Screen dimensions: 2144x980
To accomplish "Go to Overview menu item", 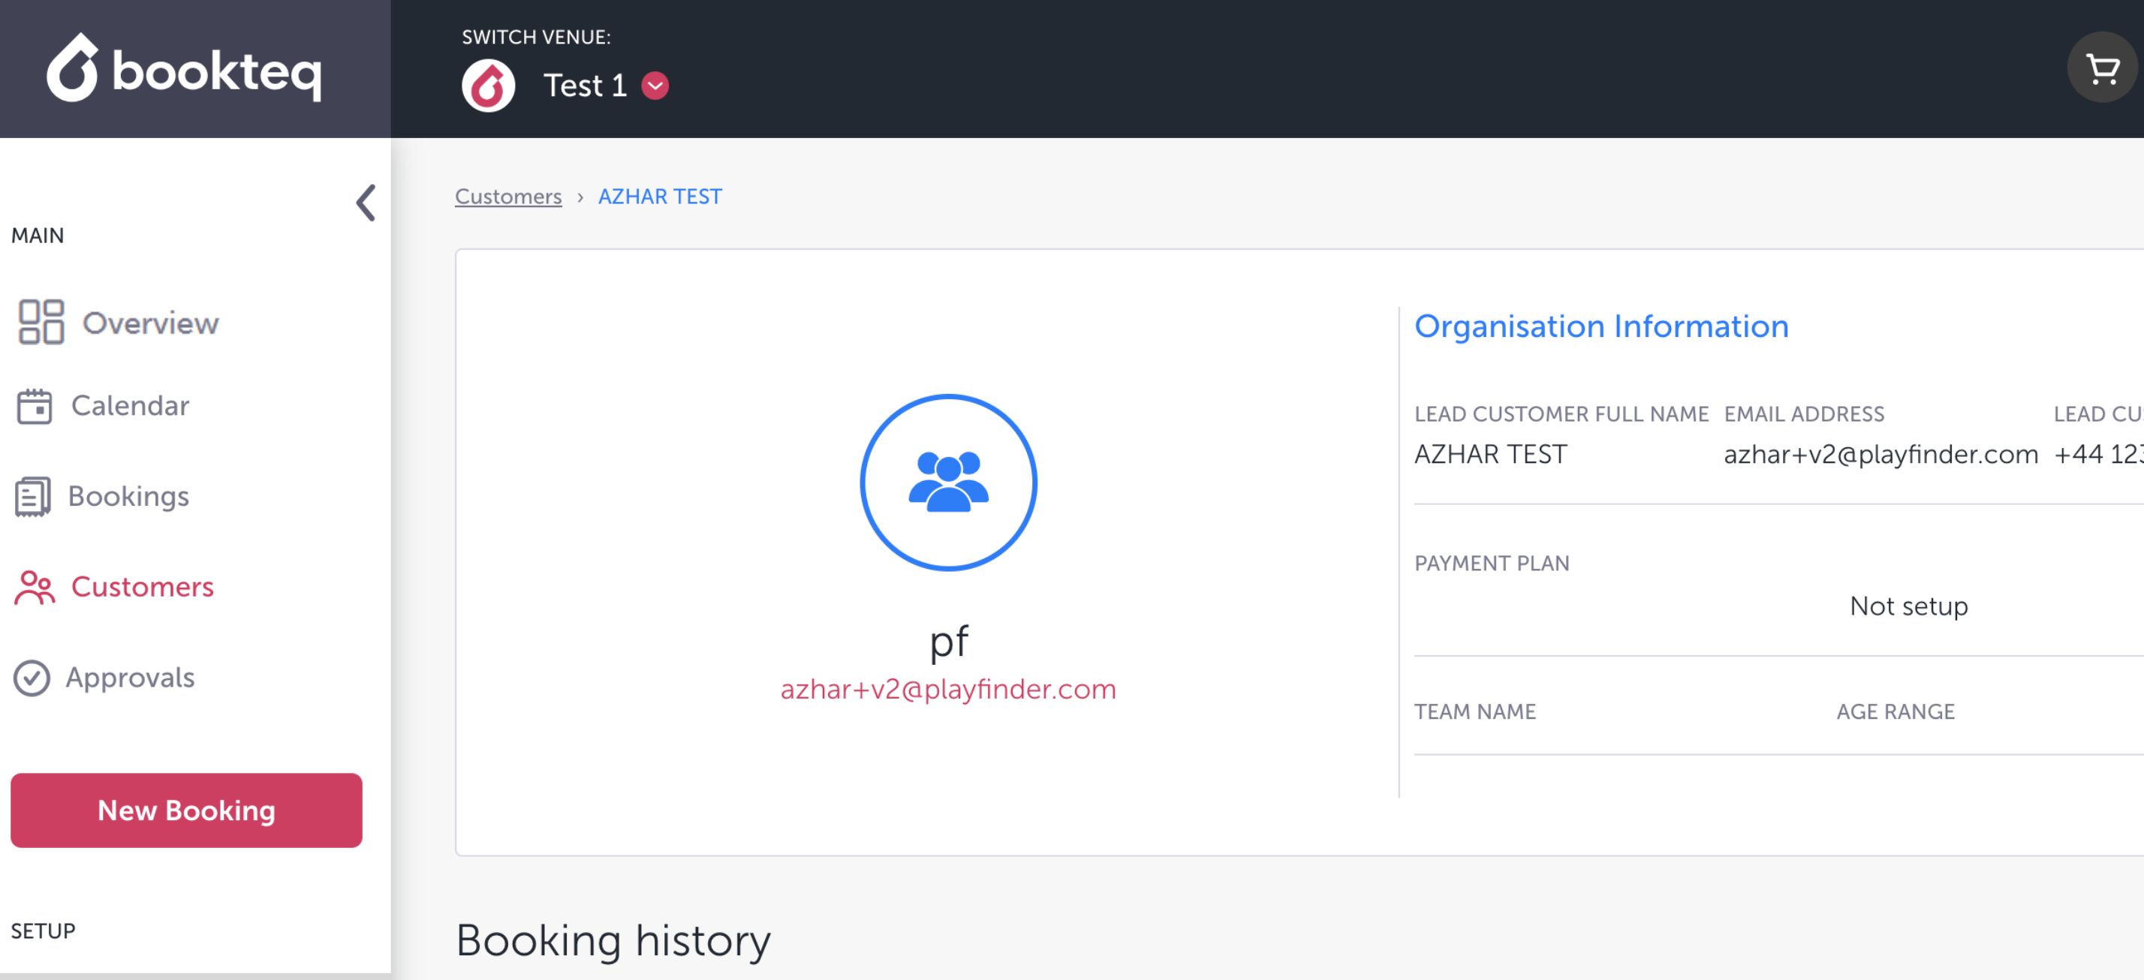I will tap(150, 323).
